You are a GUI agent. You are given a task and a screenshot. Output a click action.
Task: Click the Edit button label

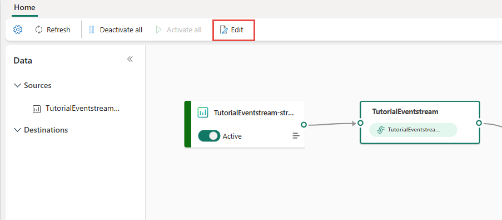coord(237,30)
